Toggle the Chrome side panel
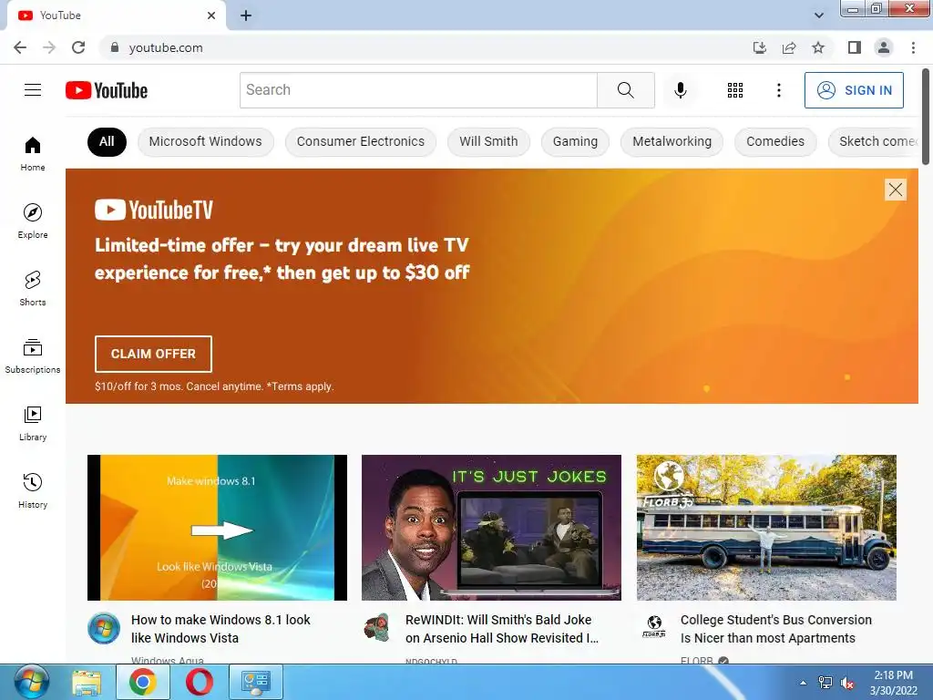Viewport: 933px width, 700px height. coord(855,47)
